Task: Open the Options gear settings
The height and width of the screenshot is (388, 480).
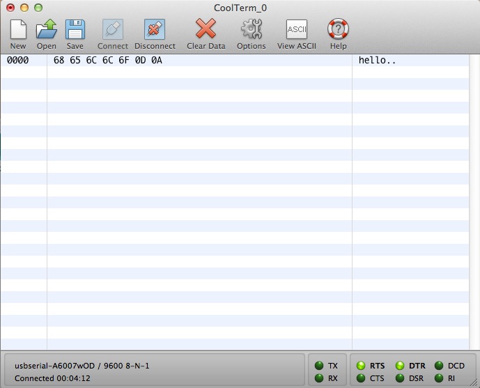Action: click(x=251, y=30)
